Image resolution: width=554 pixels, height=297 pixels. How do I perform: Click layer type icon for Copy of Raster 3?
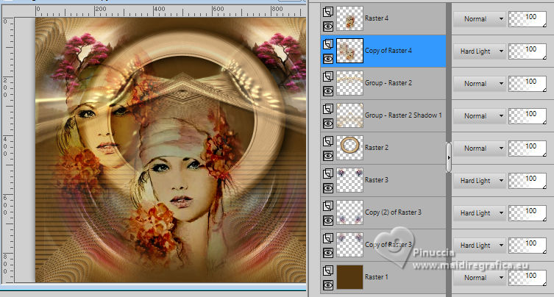pos(328,238)
